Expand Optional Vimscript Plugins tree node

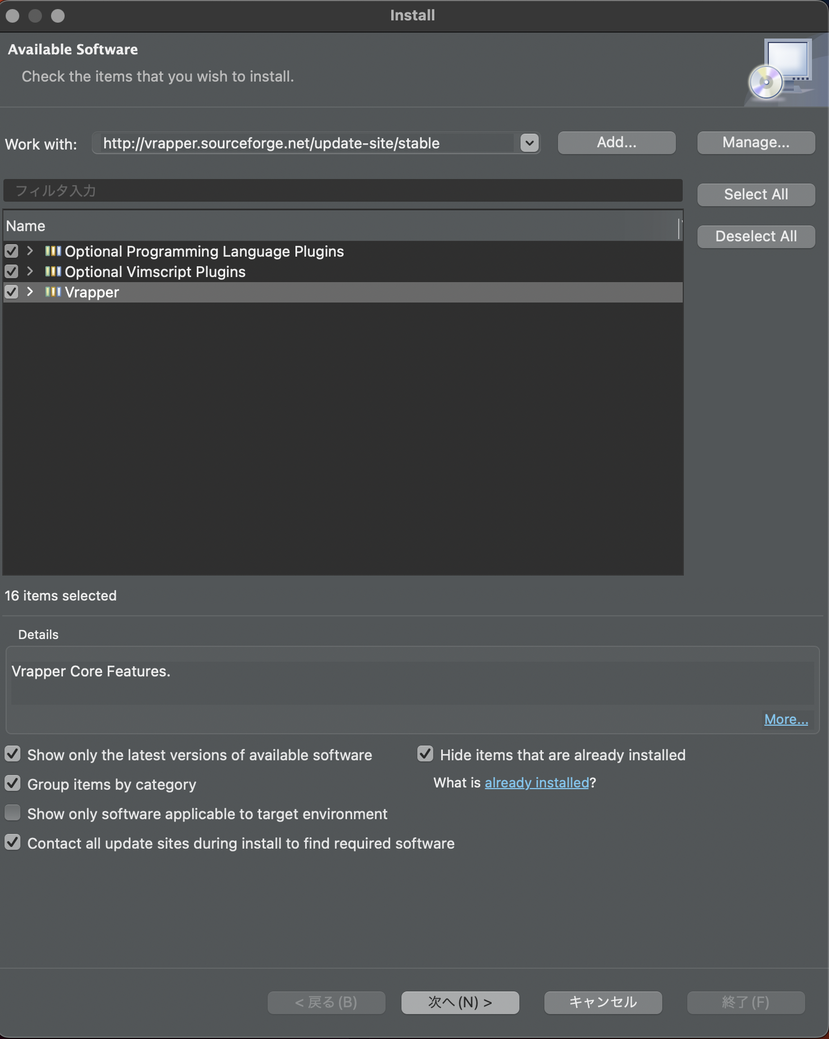(x=30, y=271)
